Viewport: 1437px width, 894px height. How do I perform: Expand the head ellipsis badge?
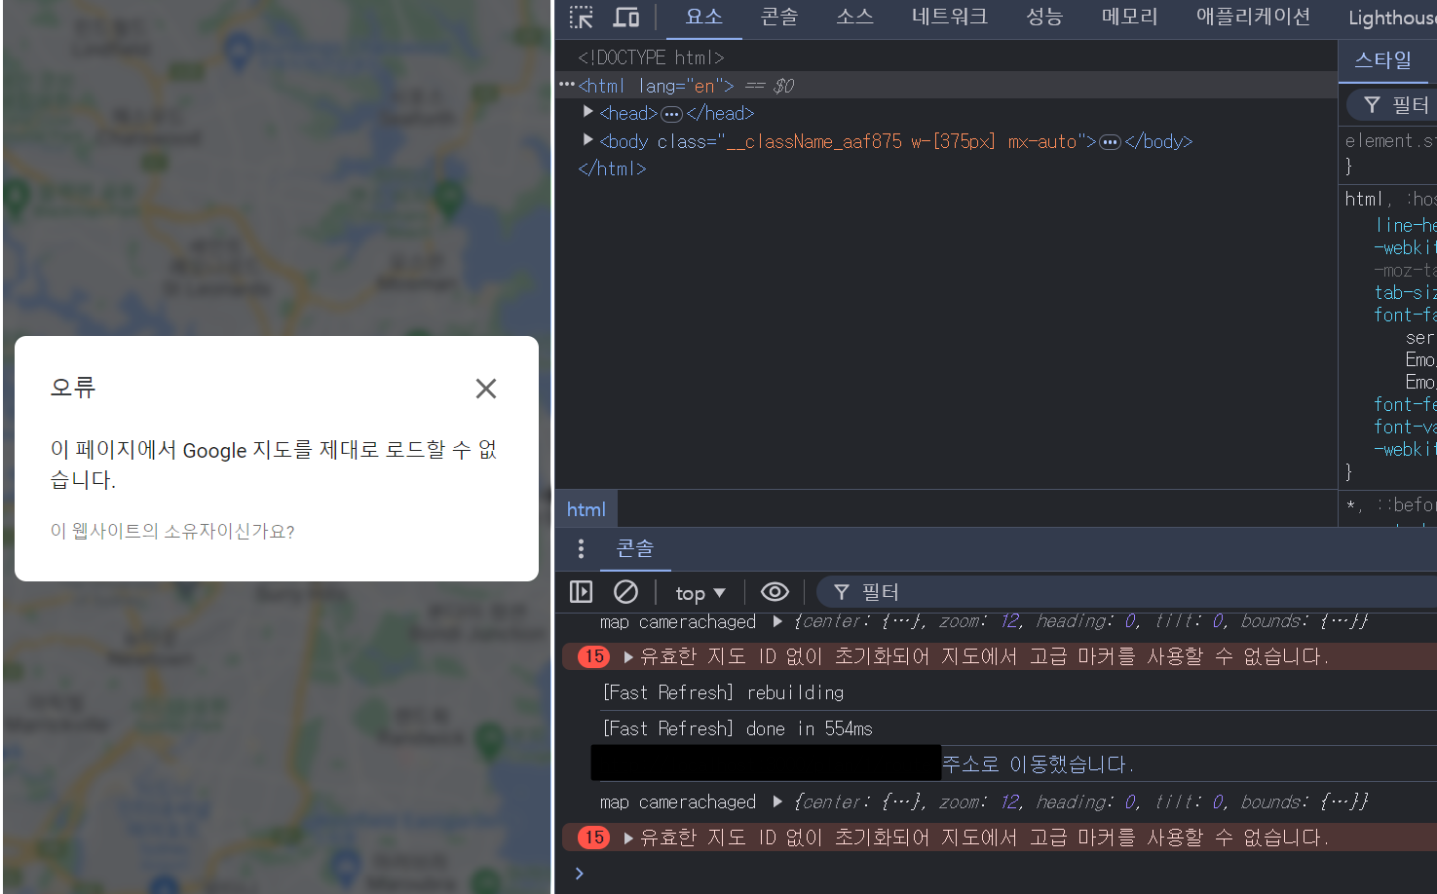pos(671,114)
